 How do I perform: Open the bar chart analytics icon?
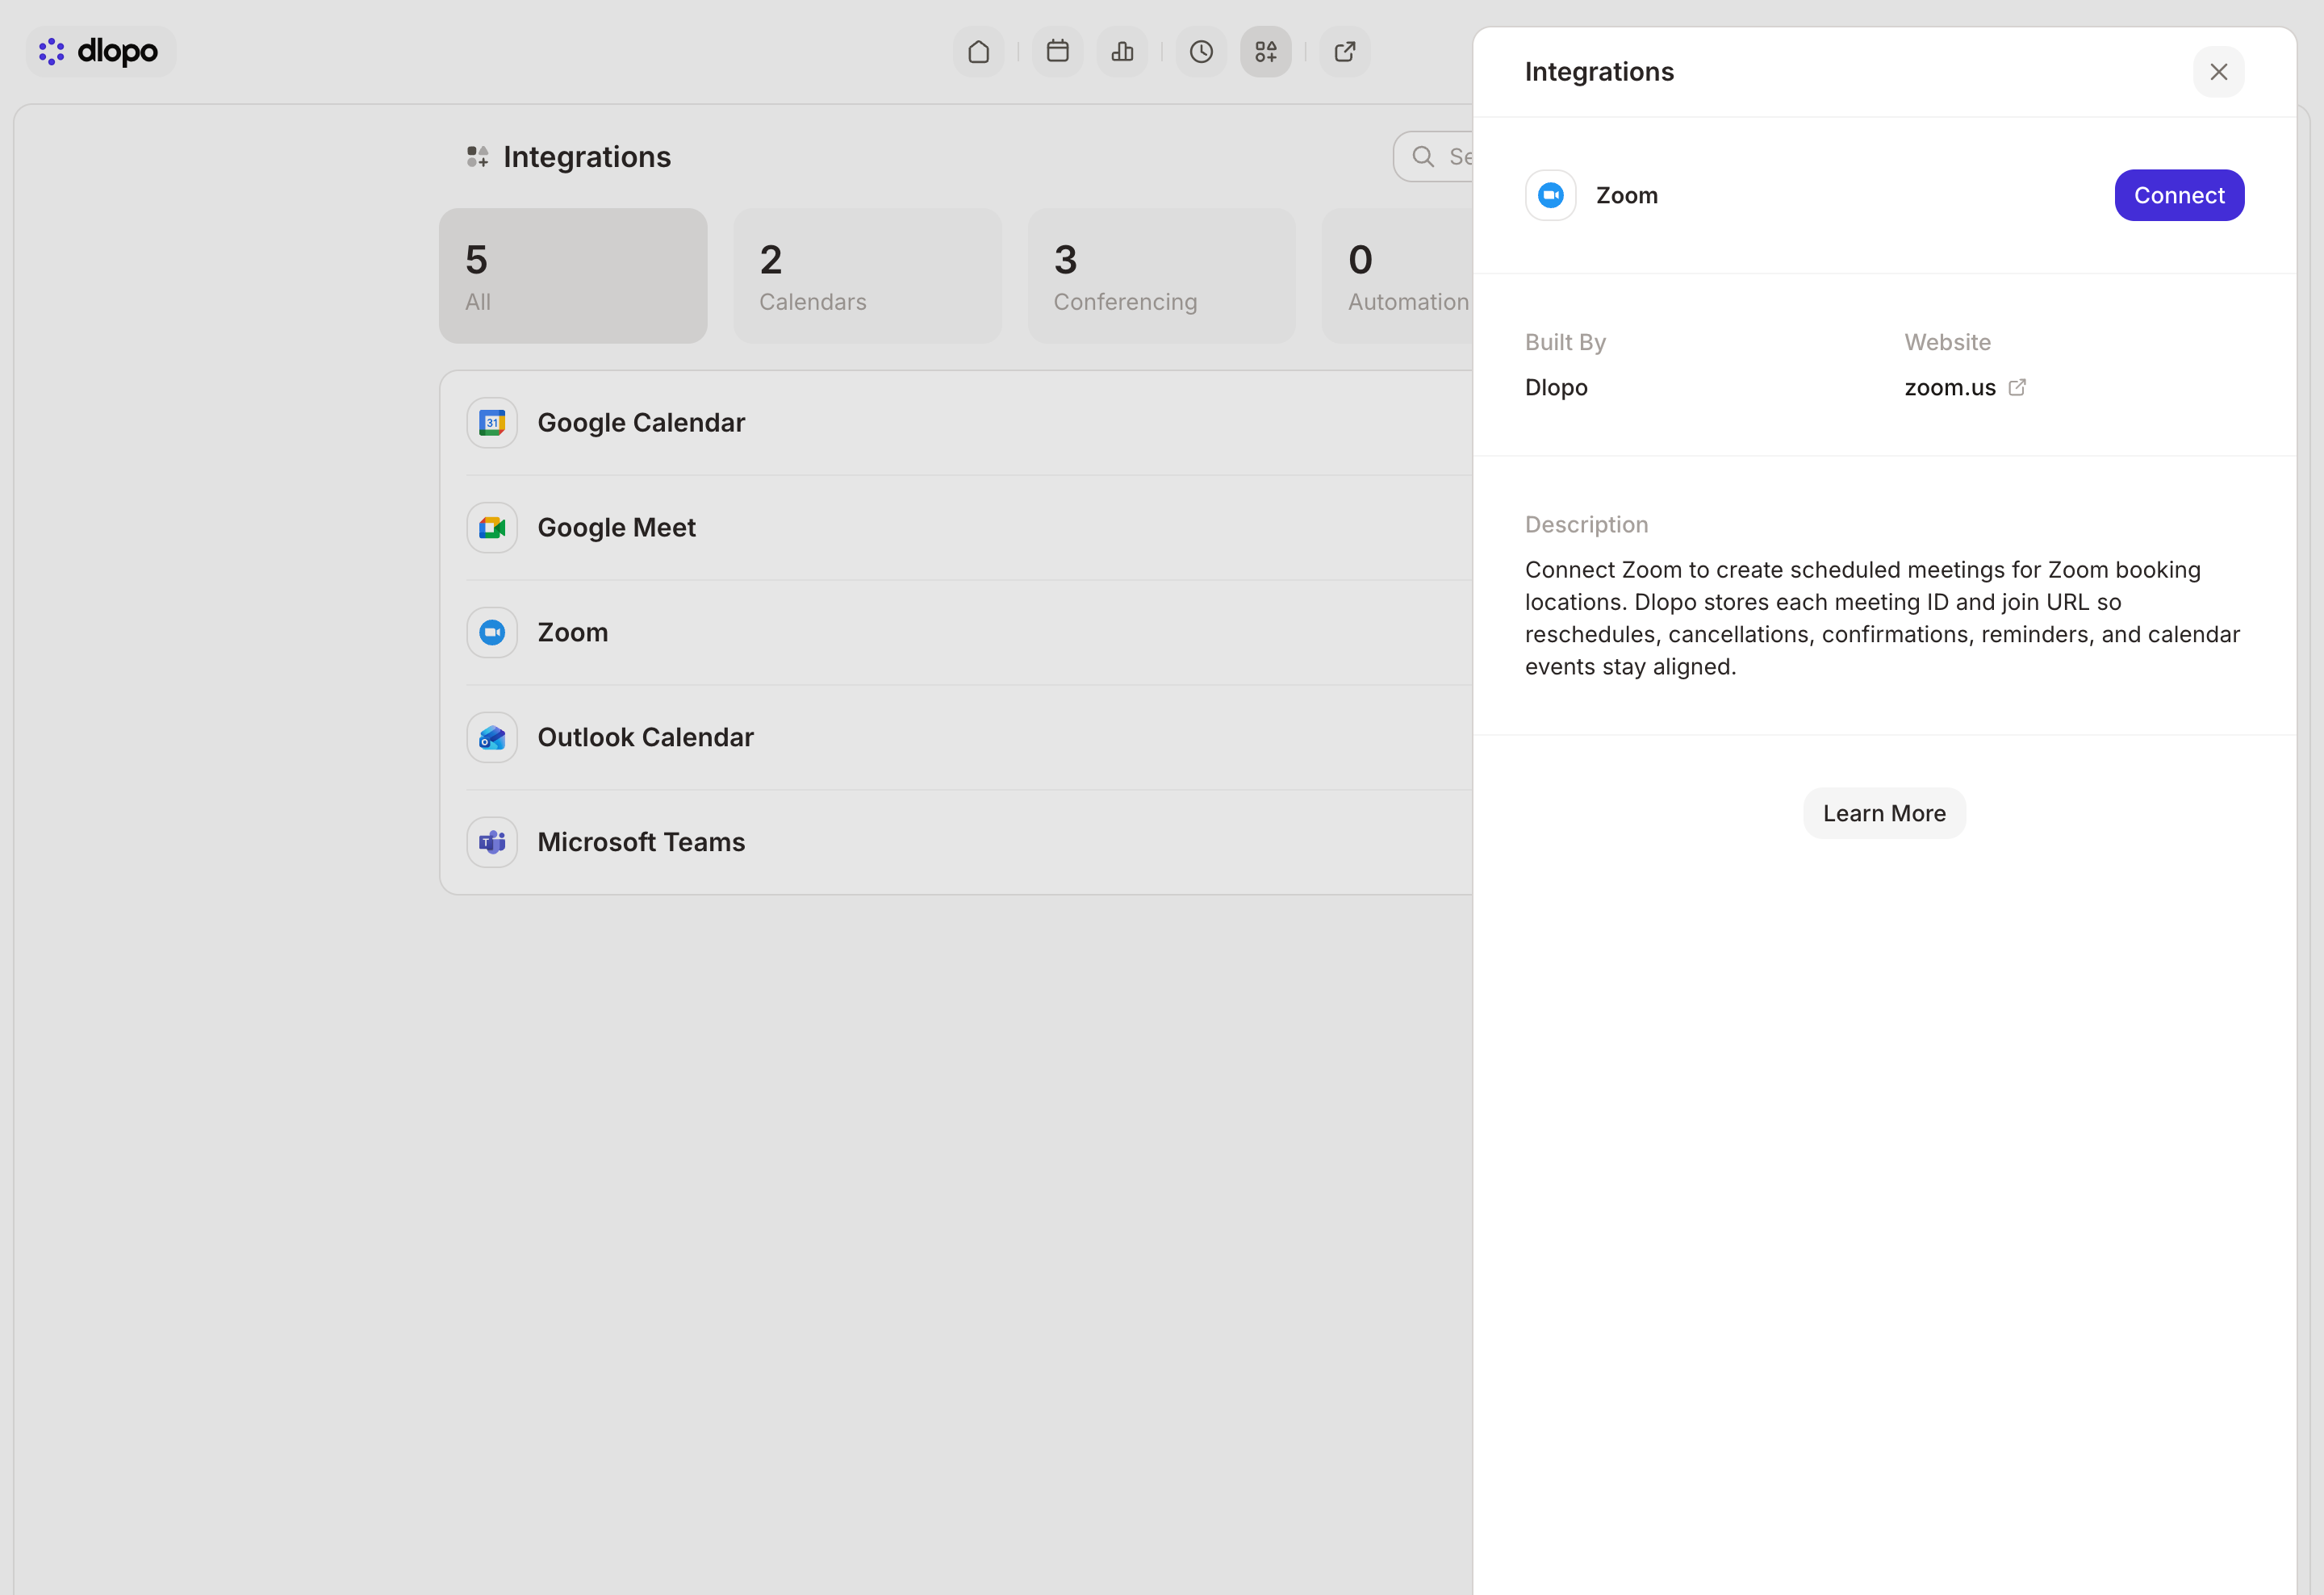point(1122,51)
